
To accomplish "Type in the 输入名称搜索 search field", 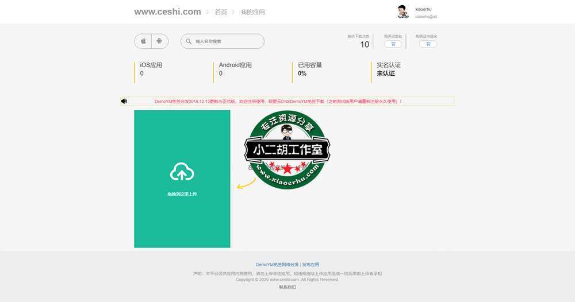I will (227, 41).
